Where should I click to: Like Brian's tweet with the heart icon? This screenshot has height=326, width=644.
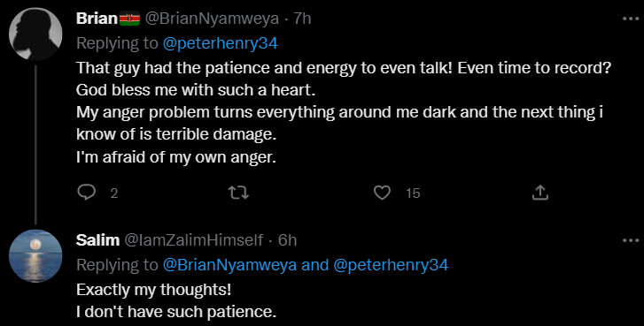(382, 193)
